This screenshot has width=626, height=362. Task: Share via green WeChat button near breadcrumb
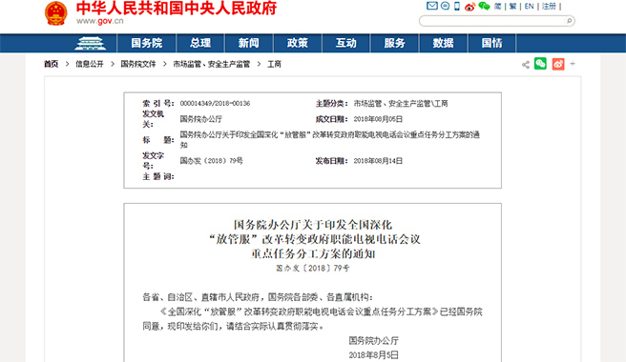(x=540, y=64)
